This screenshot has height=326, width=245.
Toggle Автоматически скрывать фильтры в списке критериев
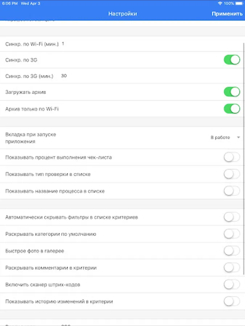coord(232,217)
